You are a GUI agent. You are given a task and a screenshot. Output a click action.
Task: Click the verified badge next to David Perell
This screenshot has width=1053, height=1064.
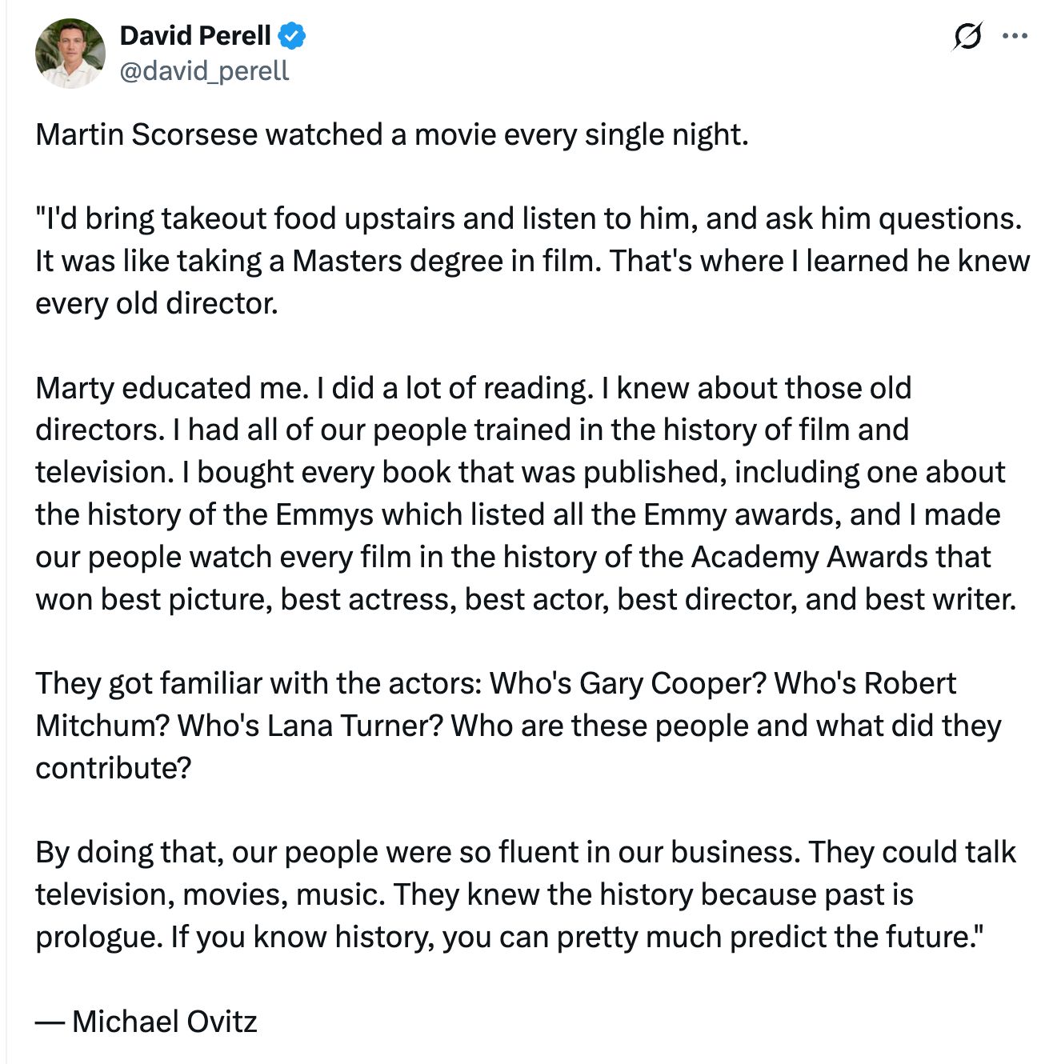(294, 34)
